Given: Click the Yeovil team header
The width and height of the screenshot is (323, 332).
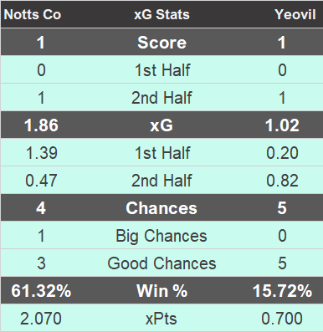Looking at the screenshot, I should point(295,14).
